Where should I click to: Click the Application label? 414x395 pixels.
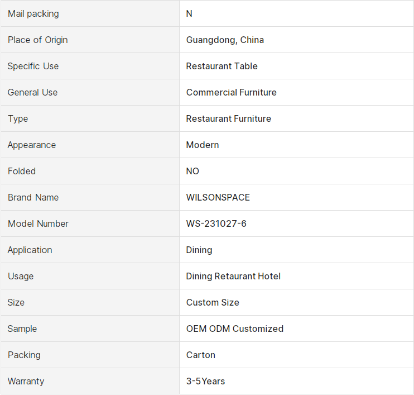point(30,250)
